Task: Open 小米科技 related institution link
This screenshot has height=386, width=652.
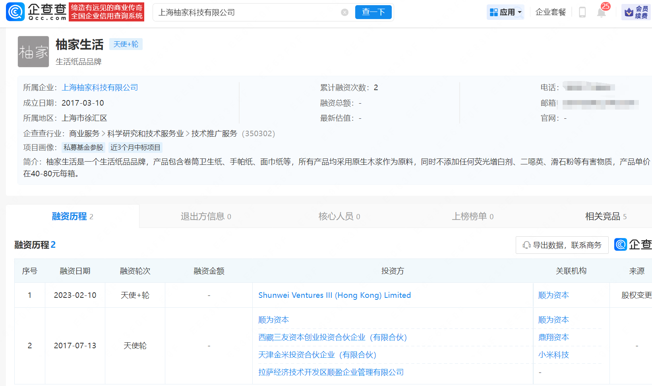Action: click(553, 355)
